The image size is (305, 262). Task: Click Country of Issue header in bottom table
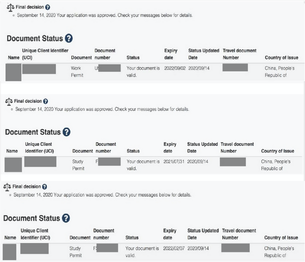[x=281, y=238]
